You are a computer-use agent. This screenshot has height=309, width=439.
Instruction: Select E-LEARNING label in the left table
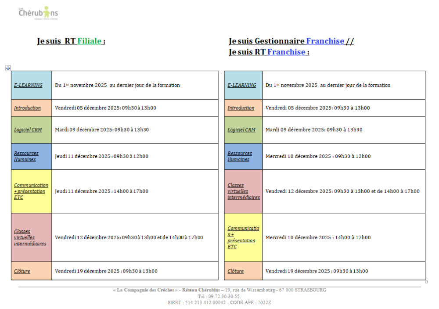click(28, 85)
